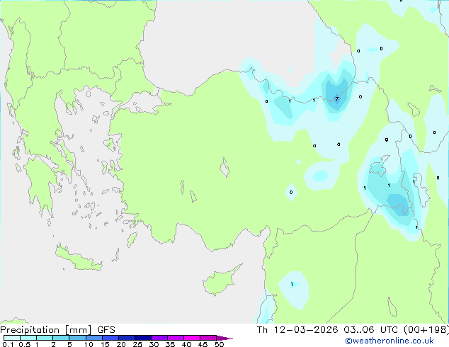
Task: Click the '0' value in central-east Turkey diamond
Action: pos(291,192)
